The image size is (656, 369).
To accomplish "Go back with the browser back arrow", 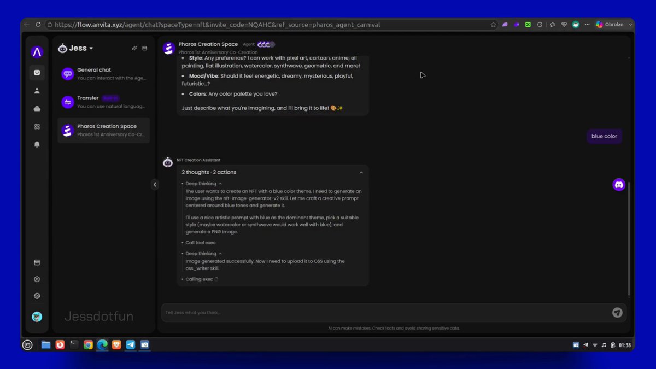I will tap(27, 25).
